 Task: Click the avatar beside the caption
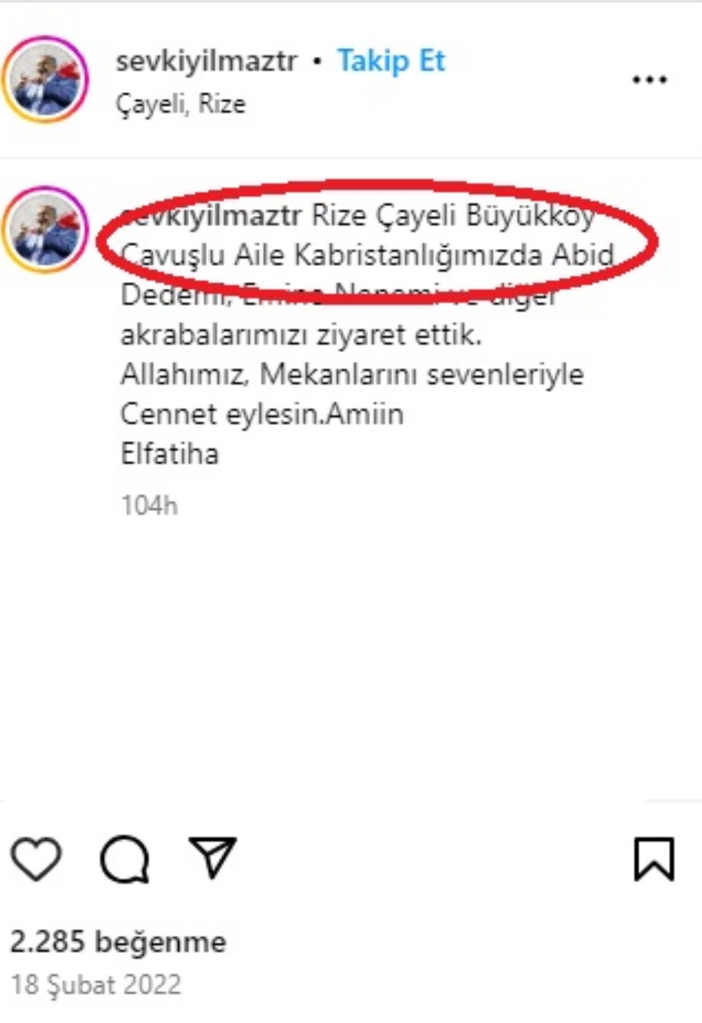(45, 229)
